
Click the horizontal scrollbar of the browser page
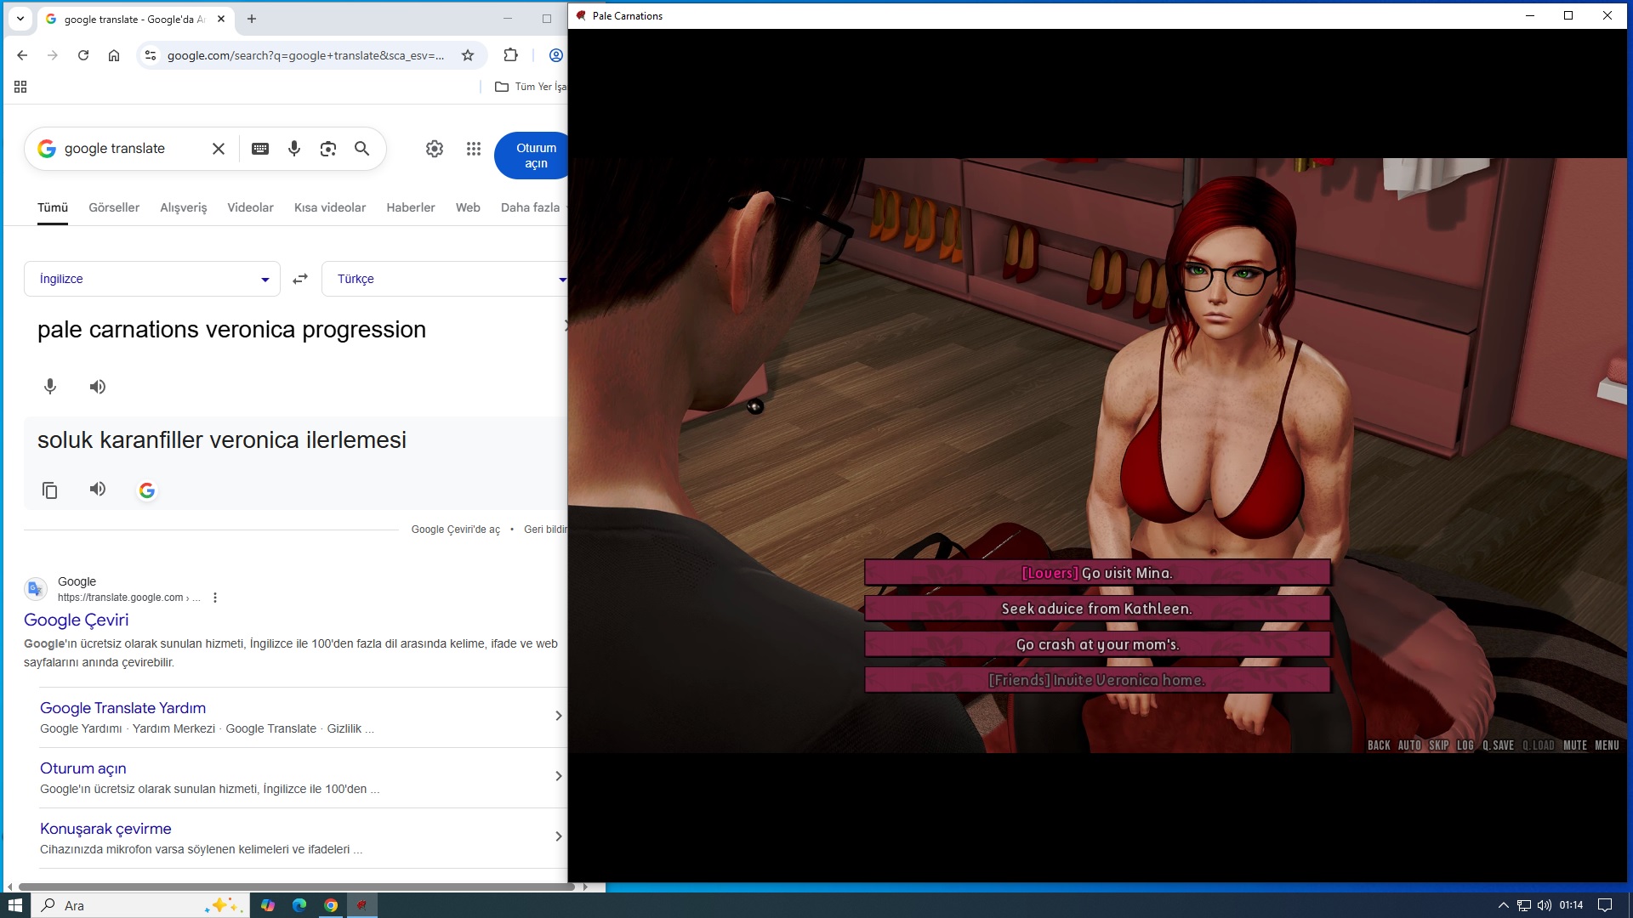click(x=298, y=887)
